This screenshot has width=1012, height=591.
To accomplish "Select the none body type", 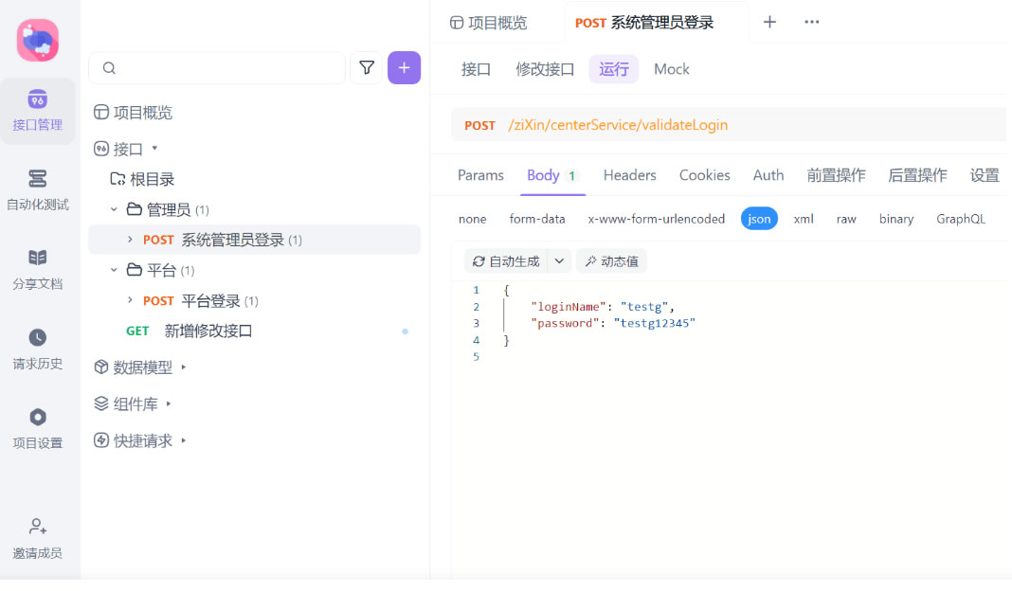I will coord(472,219).
